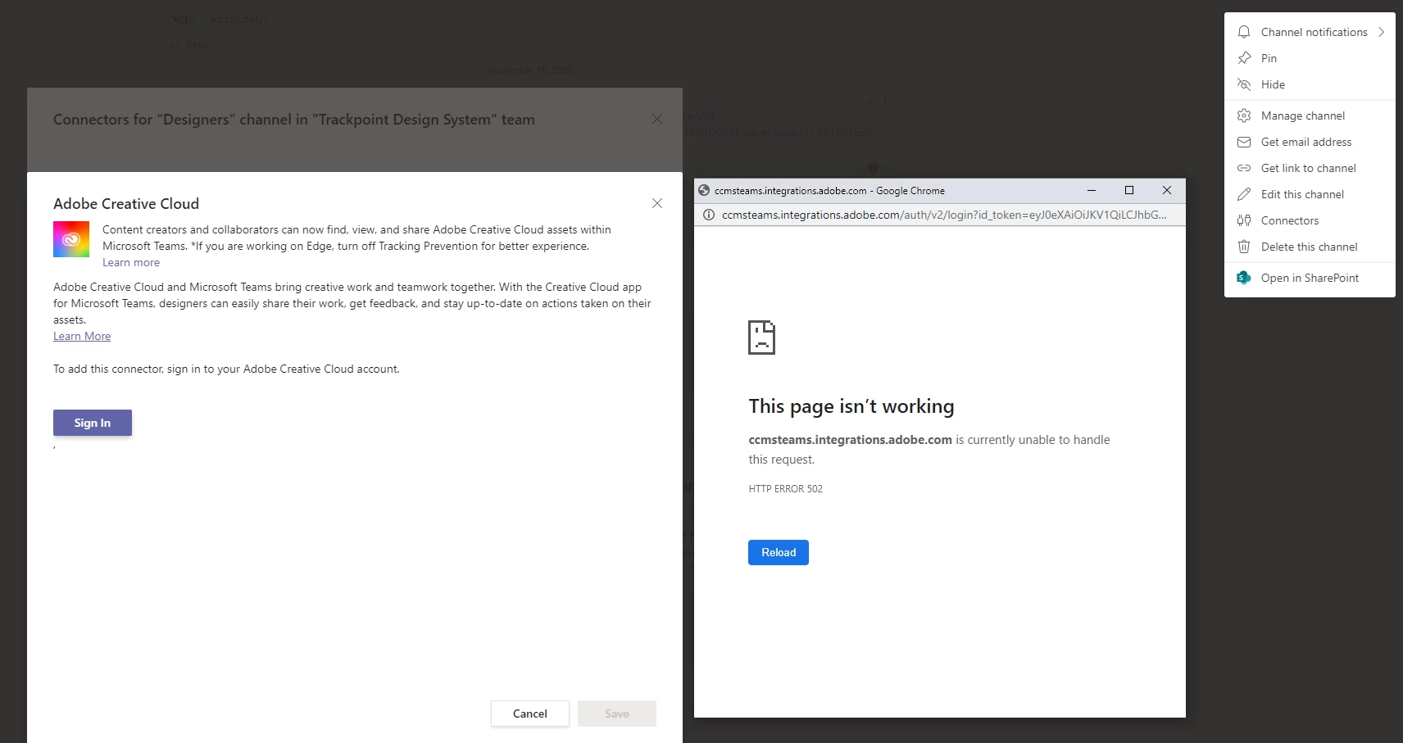Click the 'Adobe Creative Cloud' dialog title
The width and height of the screenshot is (1403, 743).
(126, 203)
